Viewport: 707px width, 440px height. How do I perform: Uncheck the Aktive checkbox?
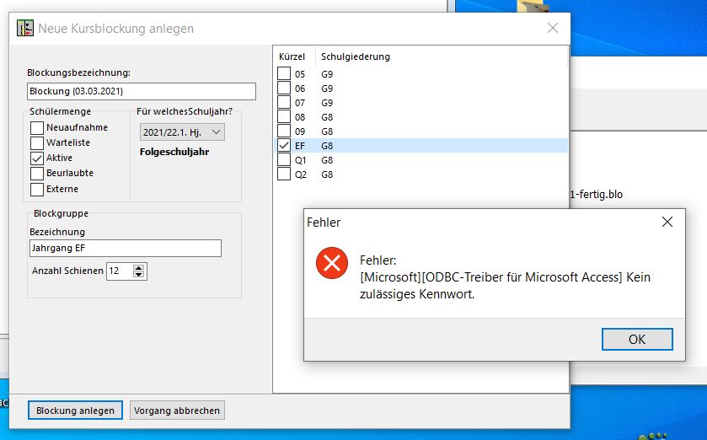(37, 158)
